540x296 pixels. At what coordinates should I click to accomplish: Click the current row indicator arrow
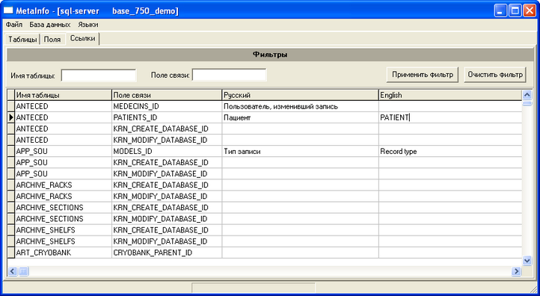(x=11, y=117)
